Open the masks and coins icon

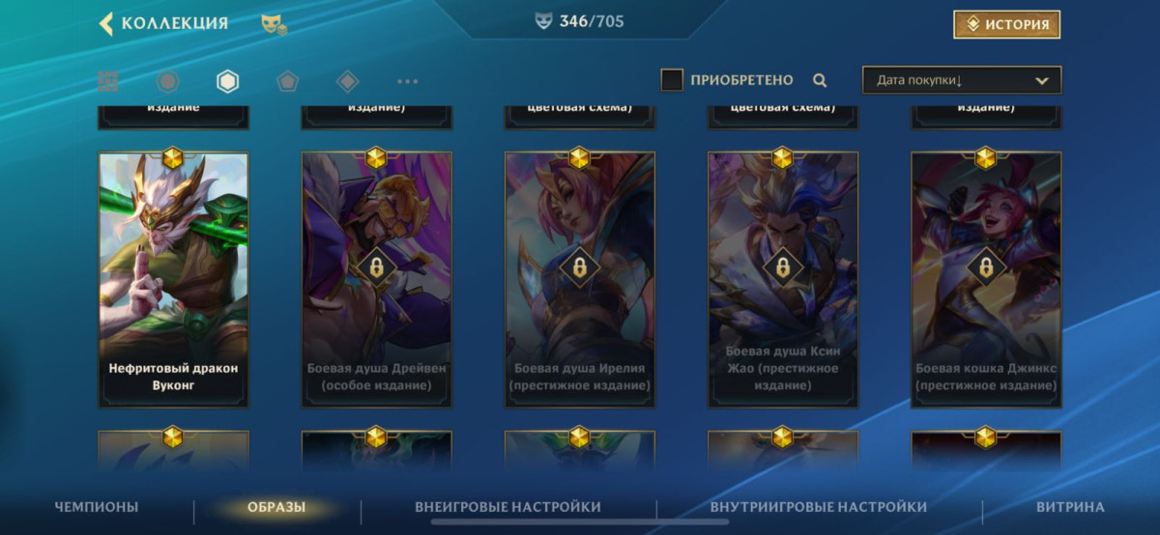coord(274,24)
